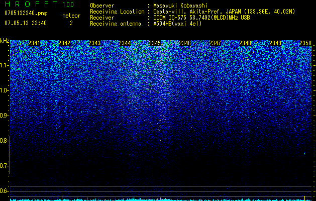316x201 pixels.
Task: Click the A504HB(yagi 4el) antenna text
Action: point(177,24)
